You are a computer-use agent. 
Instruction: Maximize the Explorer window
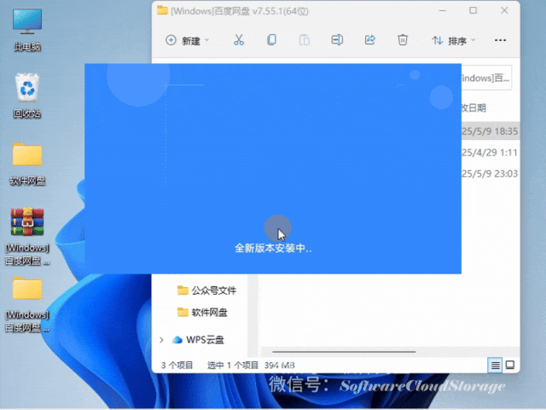coord(473,11)
